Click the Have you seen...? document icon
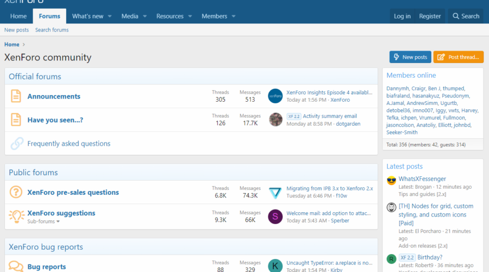Image resolution: width=489 pixels, height=272 pixels. coord(16,120)
